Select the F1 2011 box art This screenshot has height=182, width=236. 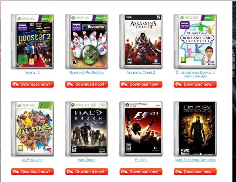[x=141, y=129]
